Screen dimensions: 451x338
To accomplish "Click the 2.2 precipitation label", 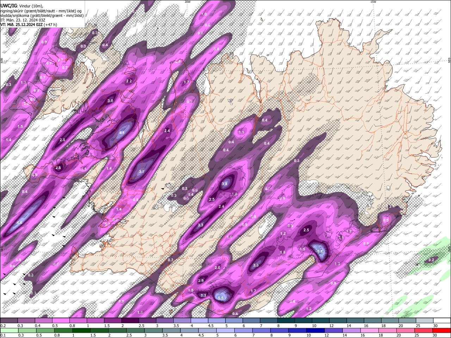I will pyautogui.click(x=129, y=81).
